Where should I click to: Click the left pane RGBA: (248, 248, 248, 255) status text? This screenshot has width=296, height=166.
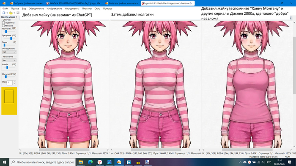(x=47, y=153)
